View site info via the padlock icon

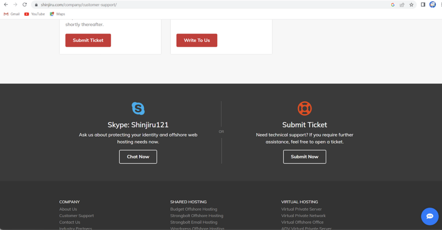pos(37,5)
